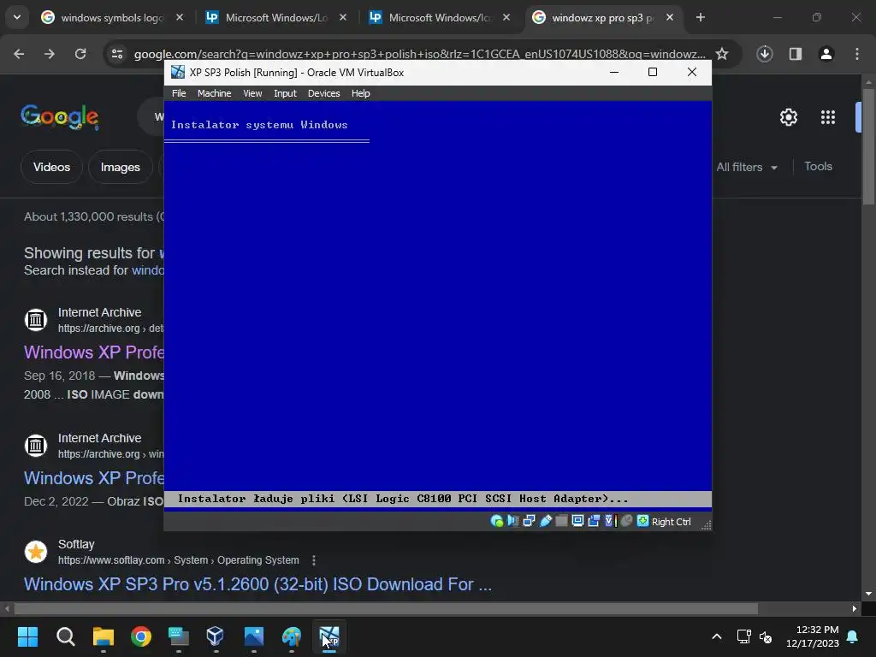Open the network adapter indicator in VirtualBox
The width and height of the screenshot is (876, 657).
[x=529, y=521]
